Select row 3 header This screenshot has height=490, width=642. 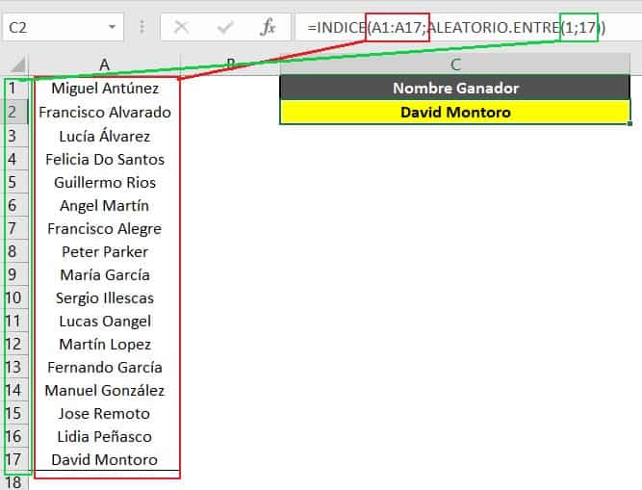pyautogui.click(x=14, y=136)
